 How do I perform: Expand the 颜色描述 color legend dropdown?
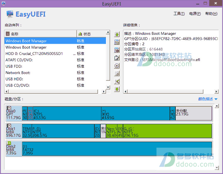[208, 99]
